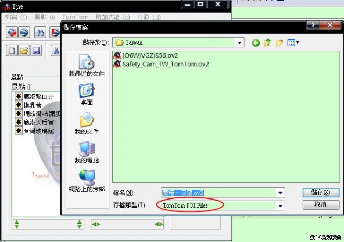The image size is (344, 242).
Task: Select 鹿港龍山寺 in the POI list
Action: click(x=34, y=96)
